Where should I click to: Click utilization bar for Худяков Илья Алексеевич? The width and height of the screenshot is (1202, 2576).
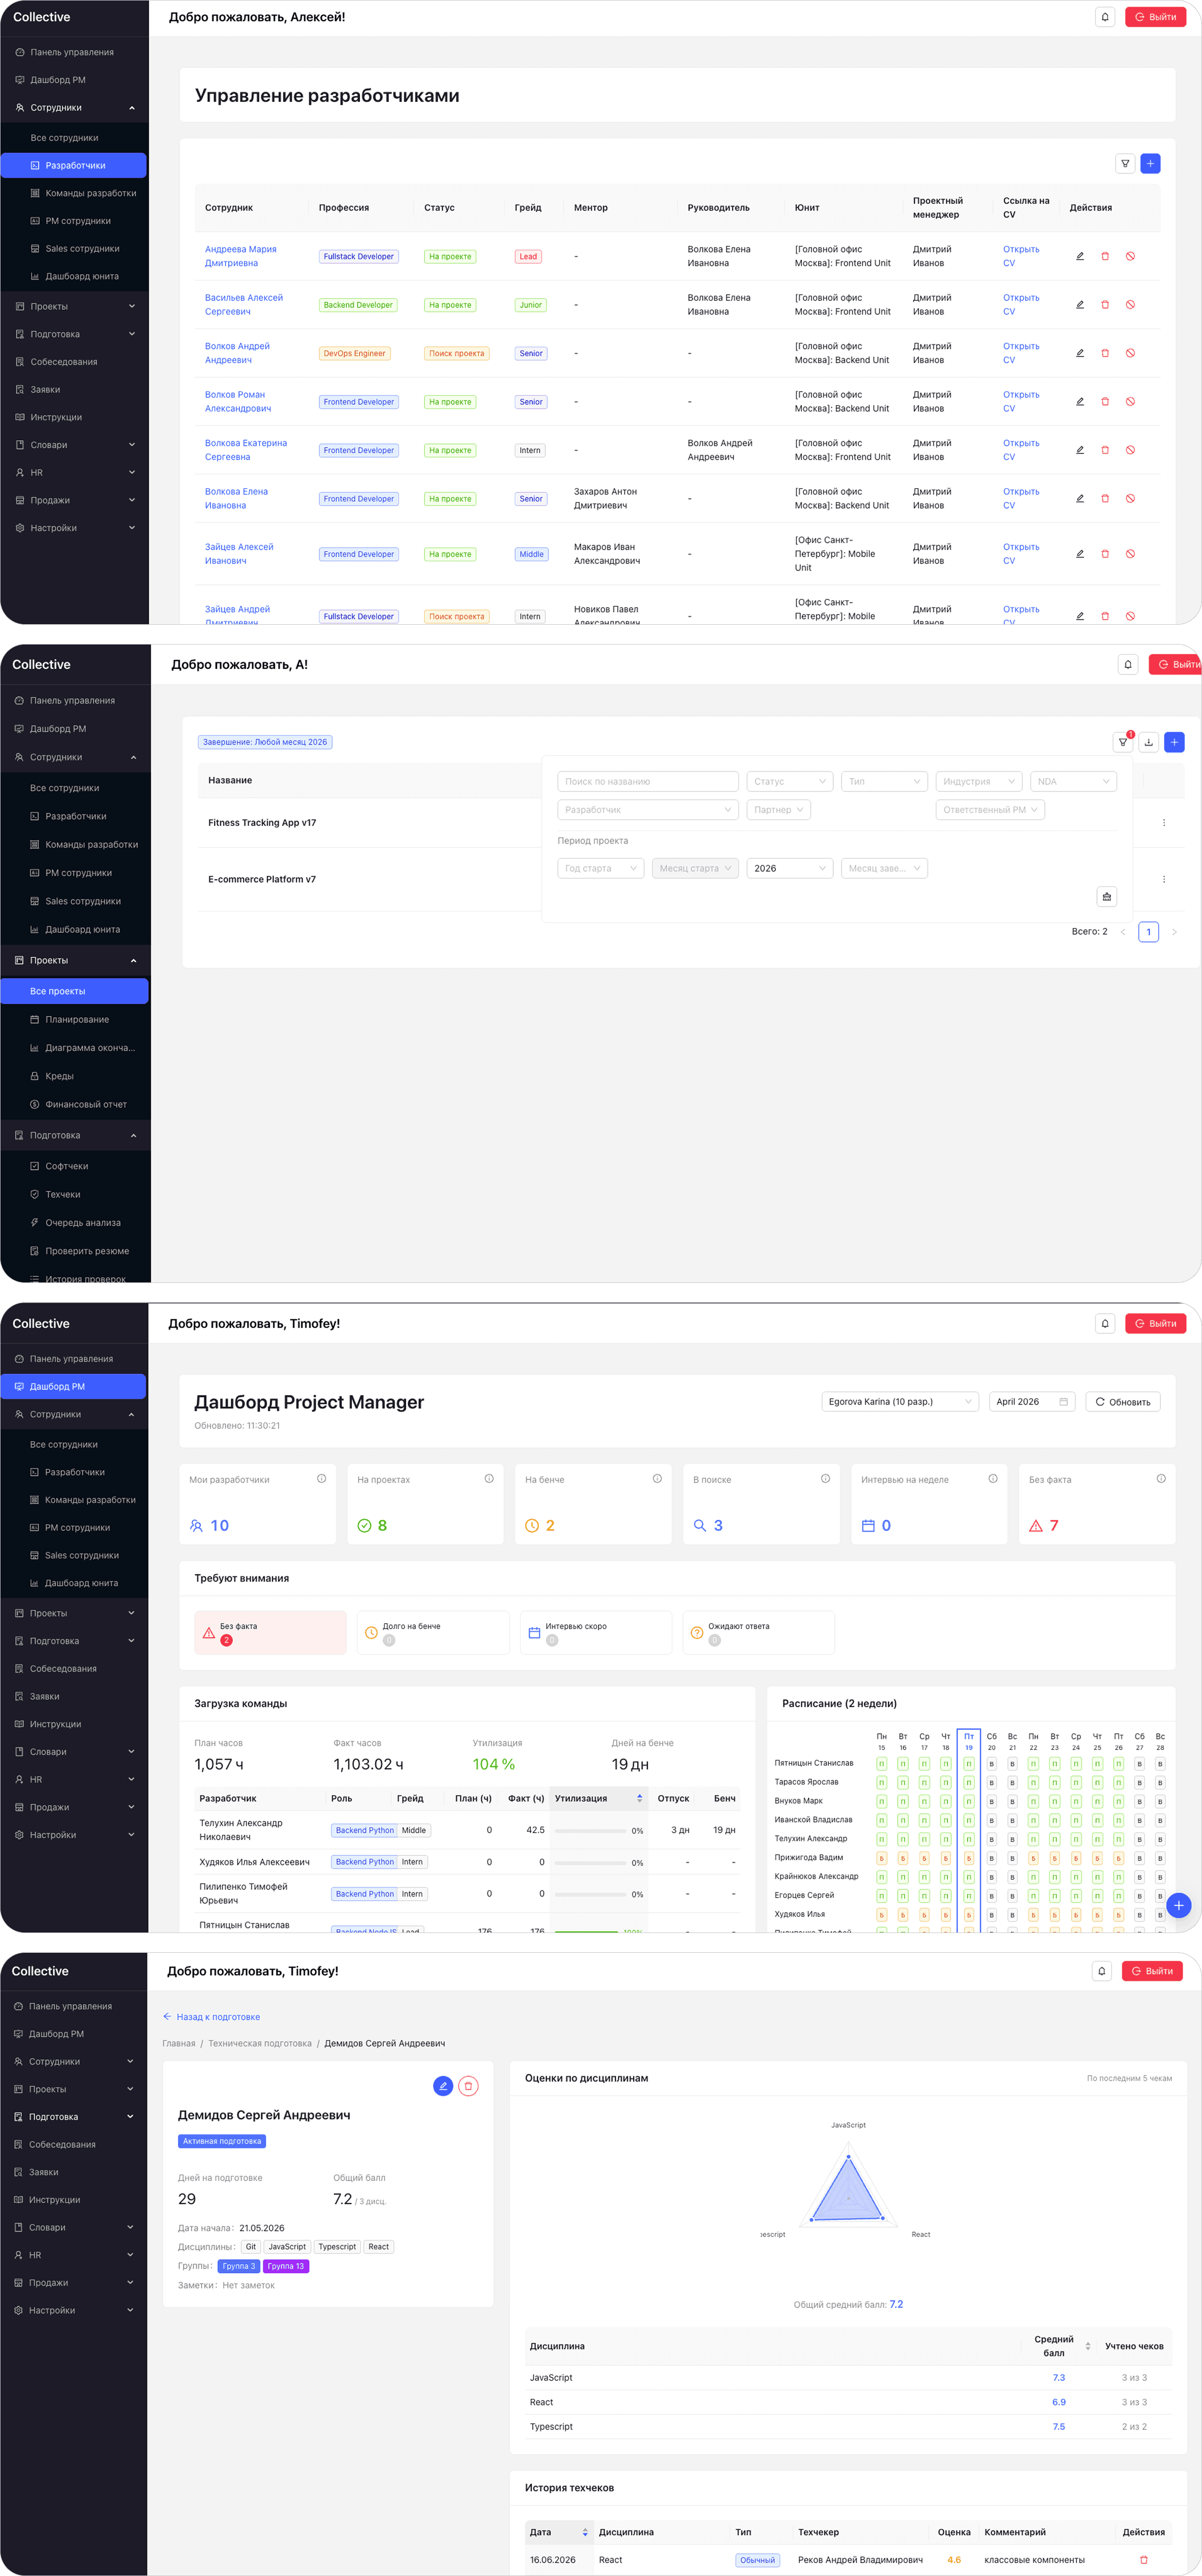coord(590,1862)
